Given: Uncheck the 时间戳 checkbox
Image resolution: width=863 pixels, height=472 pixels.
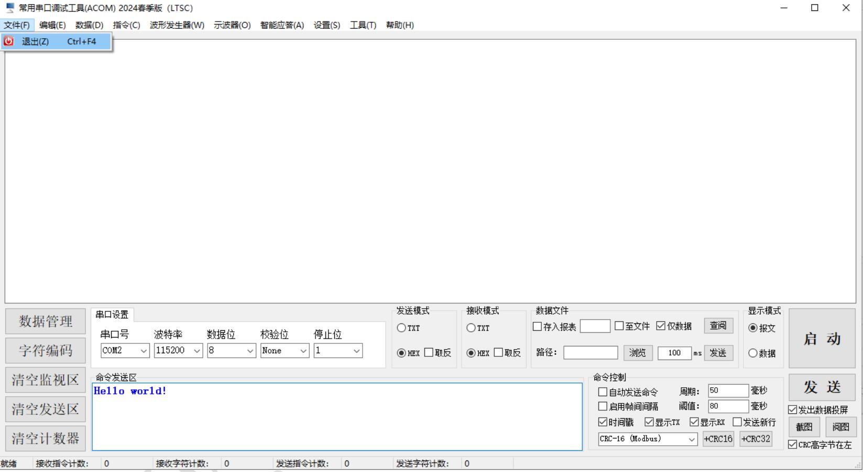Looking at the screenshot, I should pos(603,422).
